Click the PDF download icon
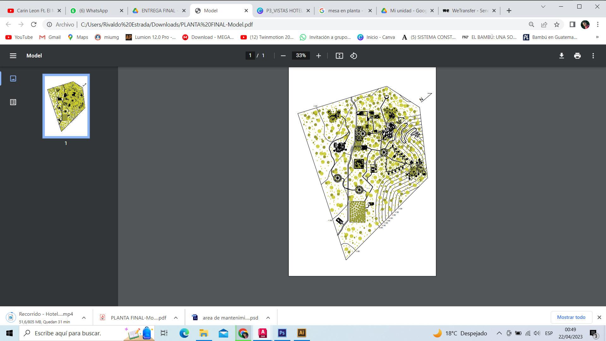Viewport: 606px width, 341px height. [x=561, y=56]
